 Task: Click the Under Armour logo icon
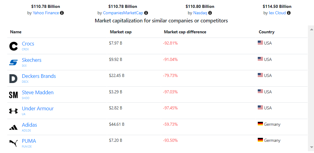(13, 111)
